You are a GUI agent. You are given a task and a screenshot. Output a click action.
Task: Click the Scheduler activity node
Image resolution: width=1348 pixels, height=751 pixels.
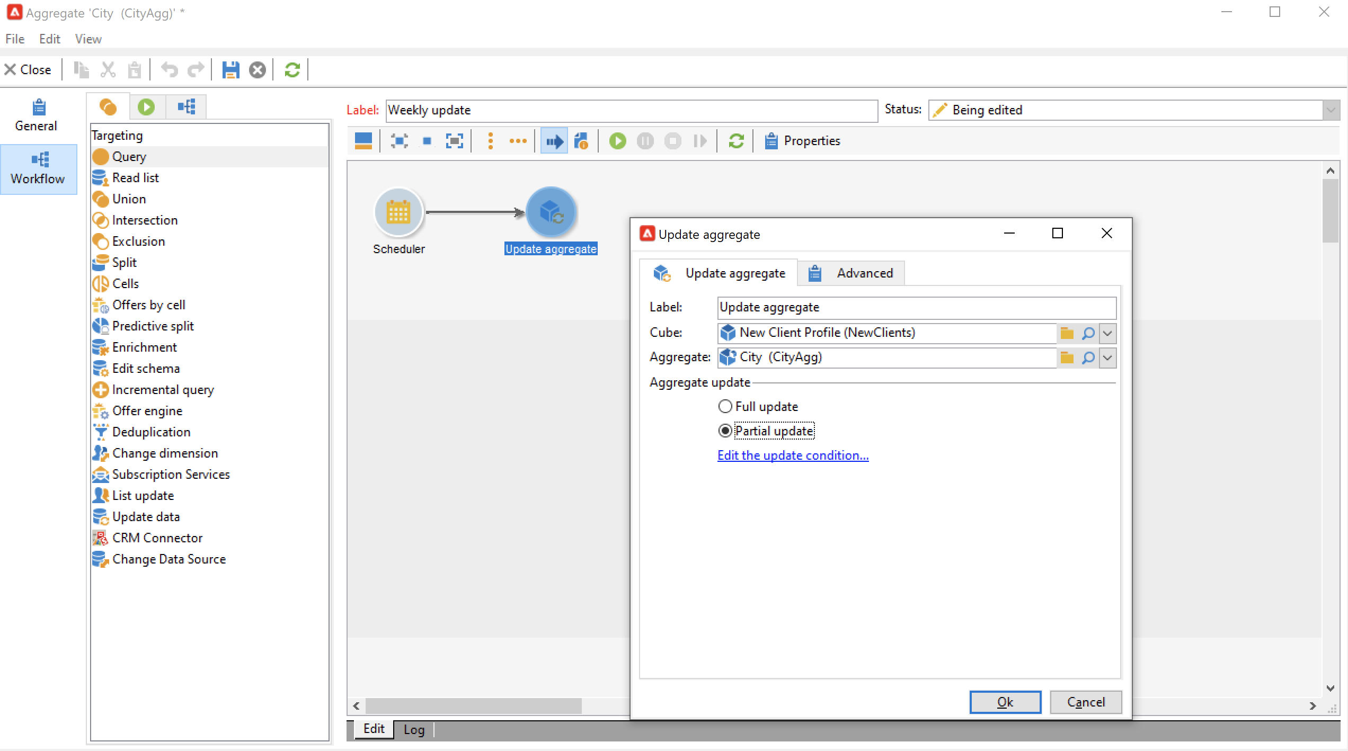pyautogui.click(x=398, y=212)
